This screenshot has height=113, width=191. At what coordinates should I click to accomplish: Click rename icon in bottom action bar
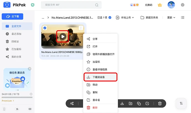(147, 104)
